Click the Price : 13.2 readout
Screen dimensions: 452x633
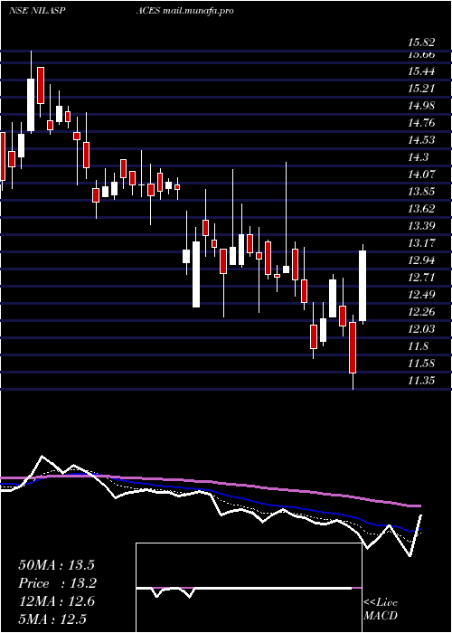click(58, 583)
